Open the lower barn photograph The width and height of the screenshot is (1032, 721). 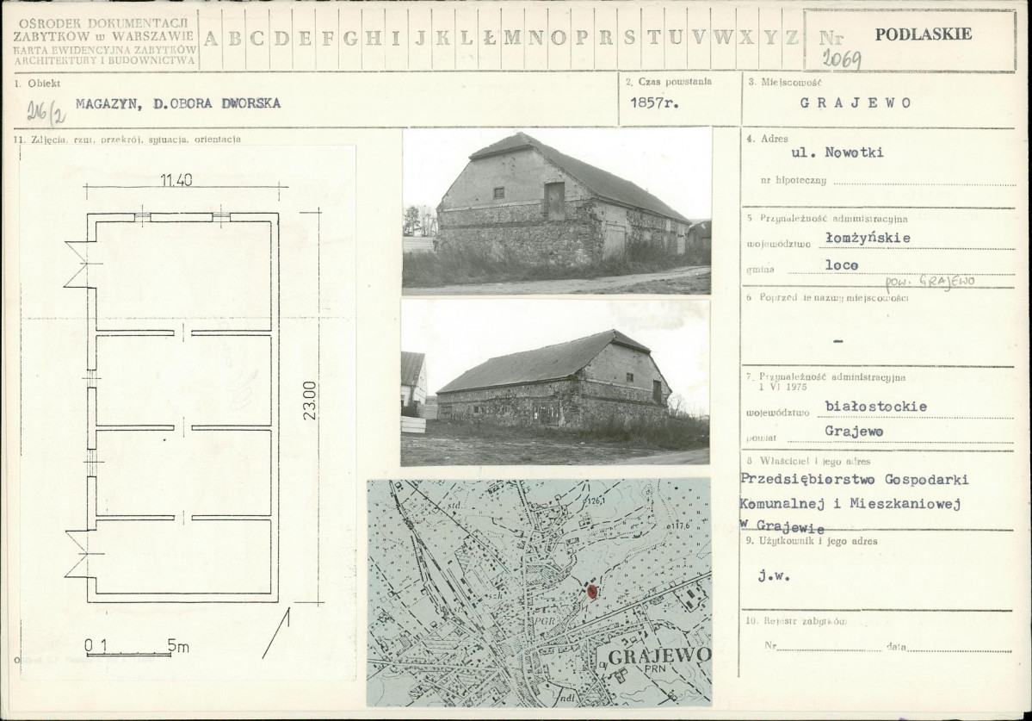(x=555, y=382)
